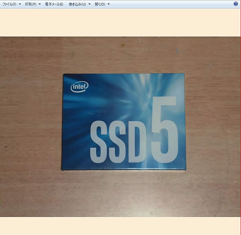Viewport: 241px width, 235px height.
Task: Click the 開く(O) menu item
Action: point(100,4)
